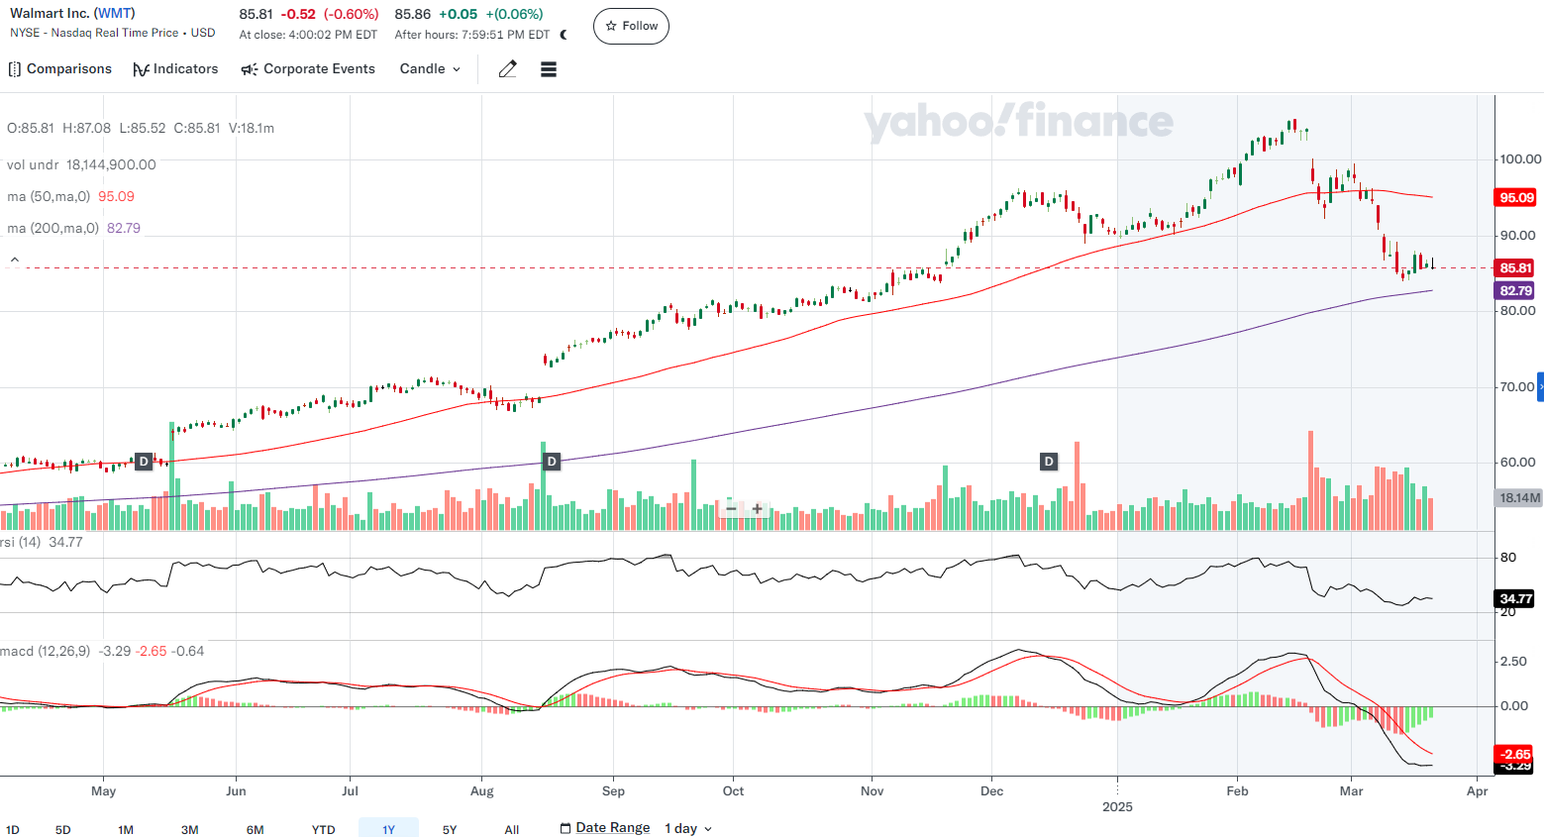Click the macd (12,26,9) panel label
Screen dimensions: 1544x837
[45, 651]
